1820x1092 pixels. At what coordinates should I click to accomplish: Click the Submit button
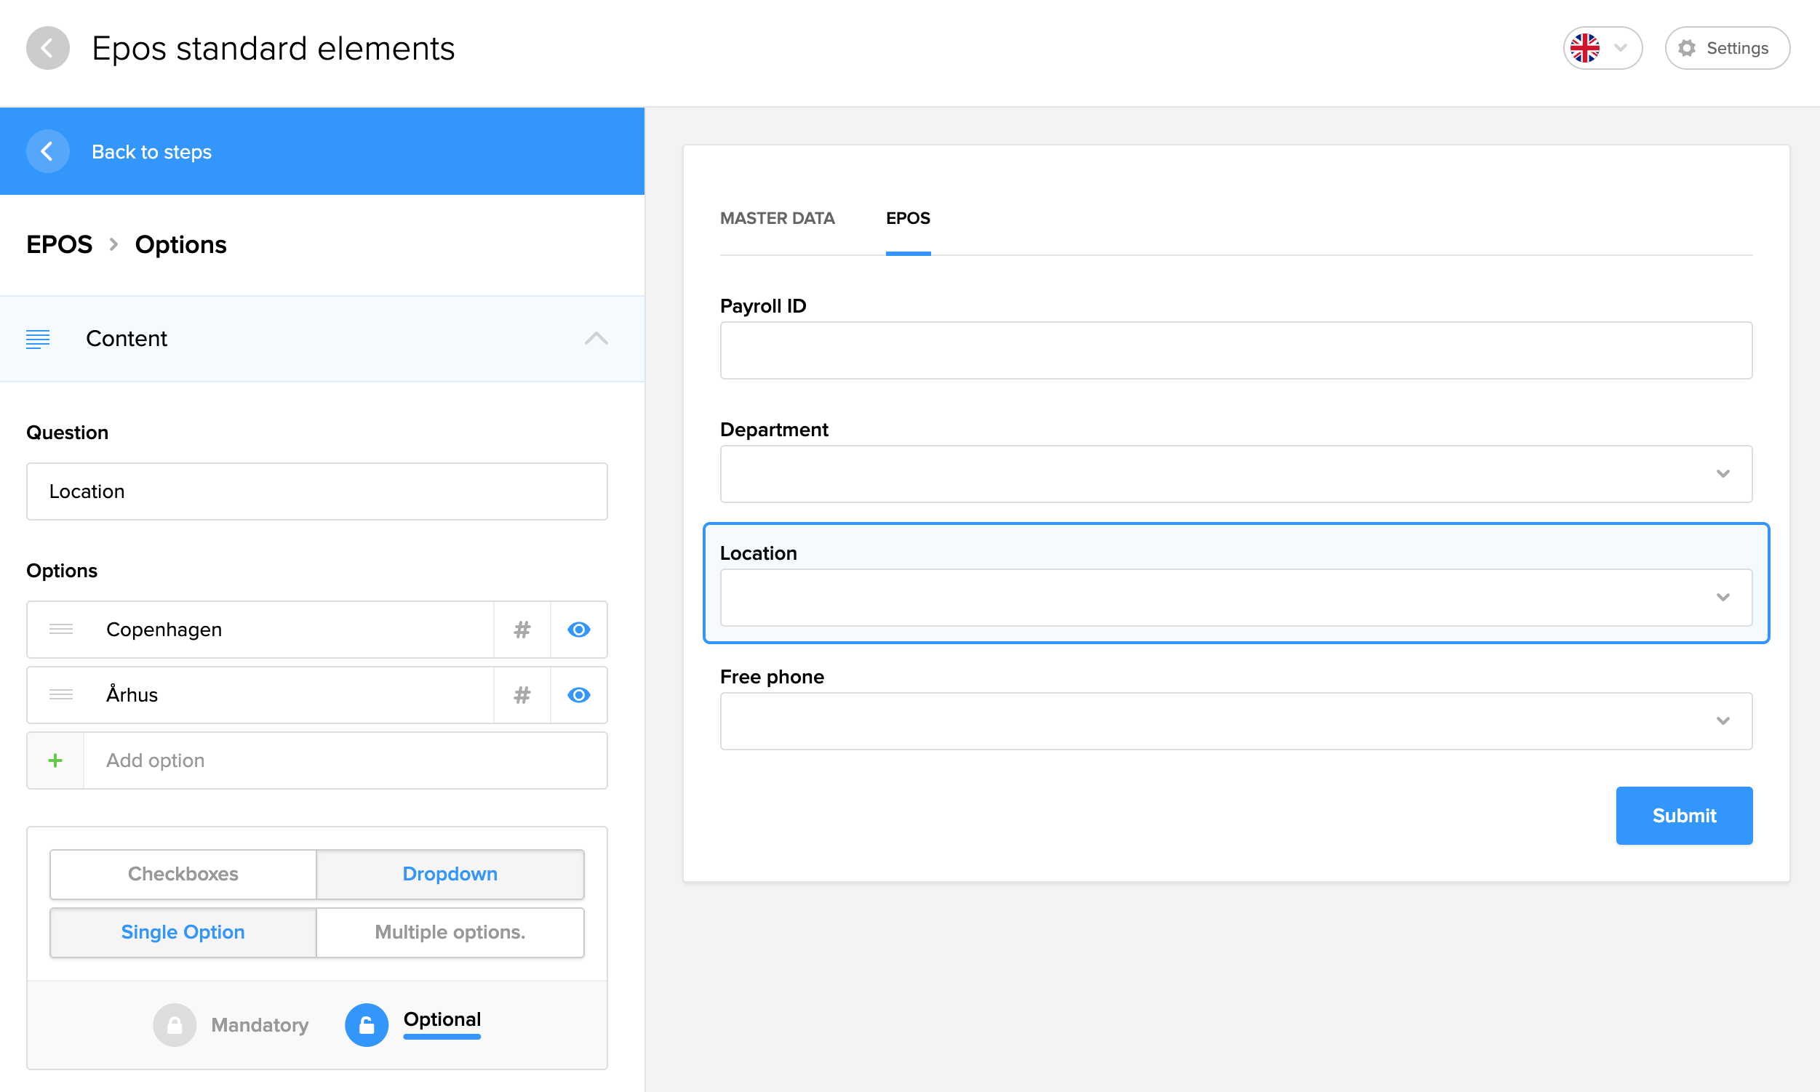(1683, 815)
